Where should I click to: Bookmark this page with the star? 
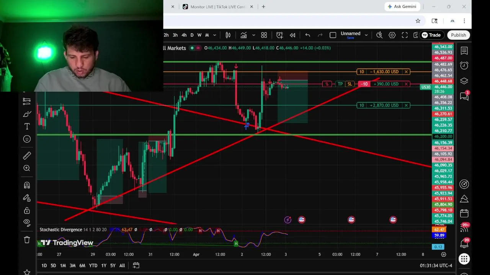[418, 21]
